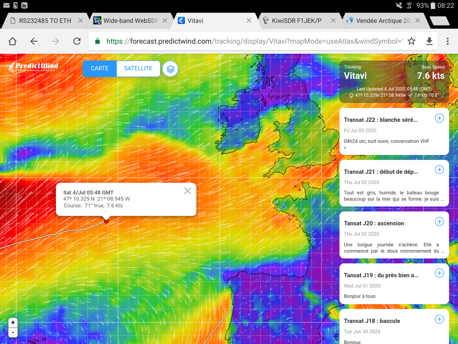
Task: Open the browser three-dot menu
Action: coord(447,41)
